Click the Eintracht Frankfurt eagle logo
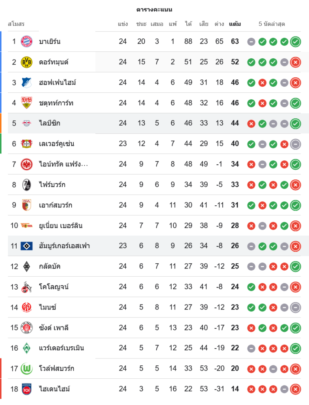Viewport: 309px width, 405px height. click(26, 164)
